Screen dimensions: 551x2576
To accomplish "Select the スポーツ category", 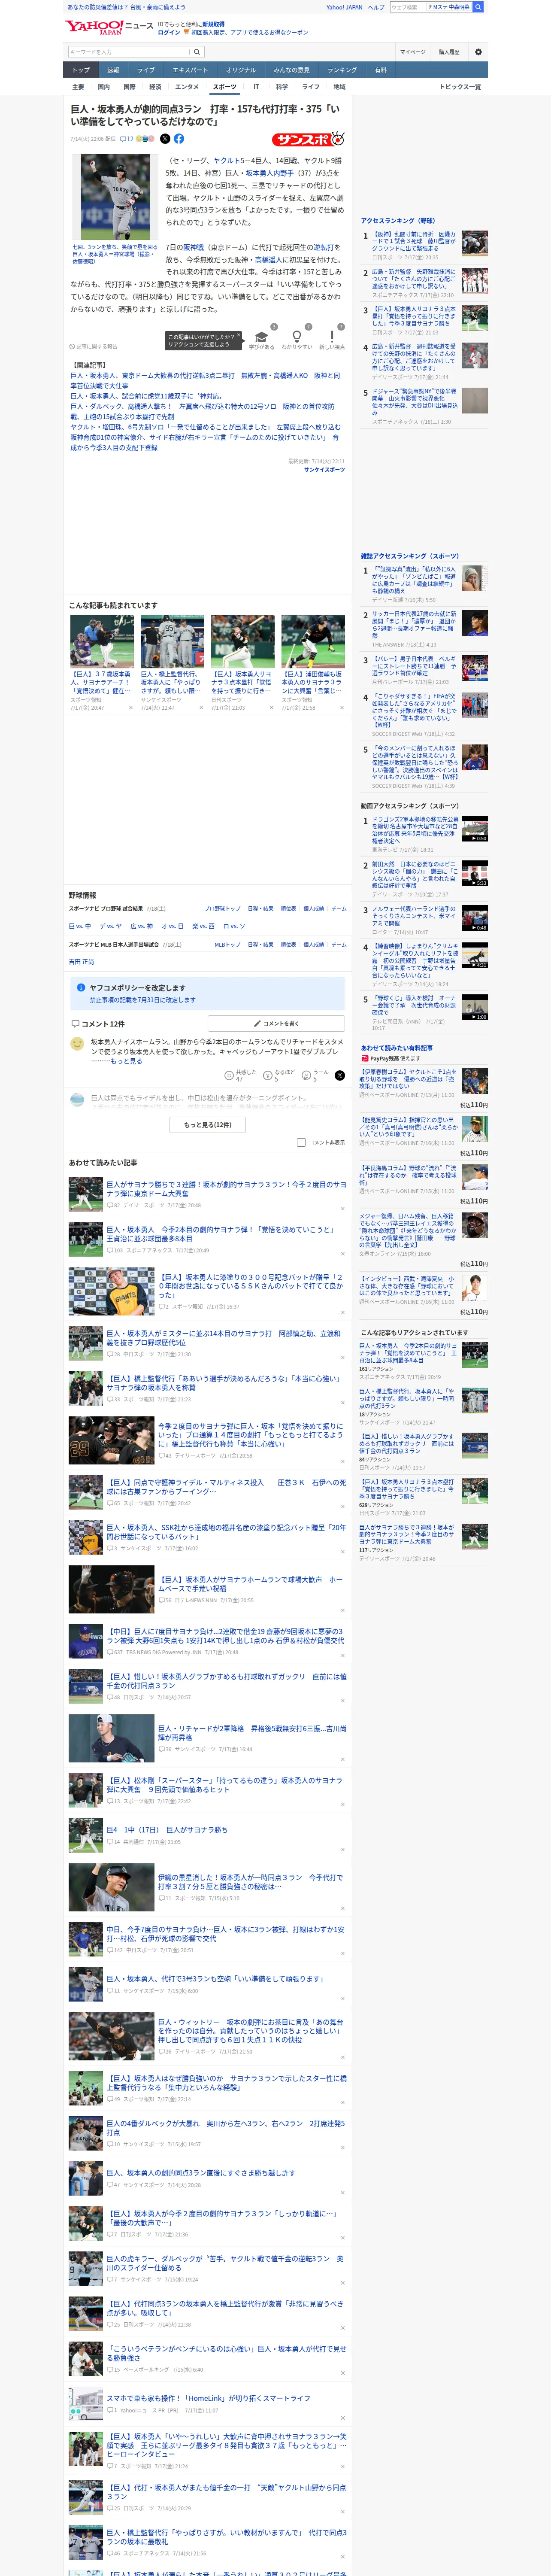I will (225, 87).
